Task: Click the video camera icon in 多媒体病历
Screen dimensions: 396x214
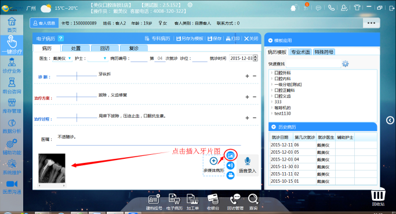Action: point(230,175)
